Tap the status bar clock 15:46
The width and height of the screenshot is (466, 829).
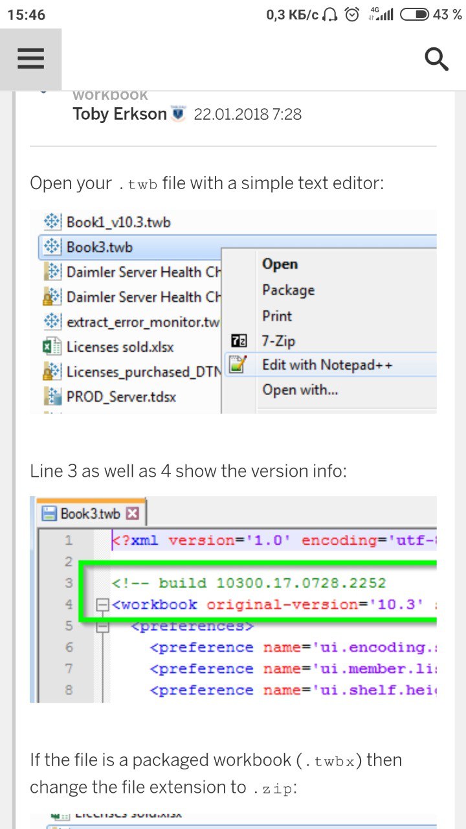point(27,14)
